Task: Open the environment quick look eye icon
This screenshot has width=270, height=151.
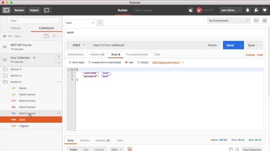Action: click(256, 21)
